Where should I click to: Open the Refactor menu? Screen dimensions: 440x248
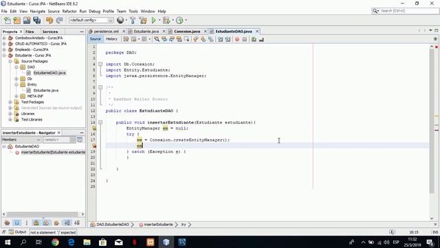pos(69,11)
